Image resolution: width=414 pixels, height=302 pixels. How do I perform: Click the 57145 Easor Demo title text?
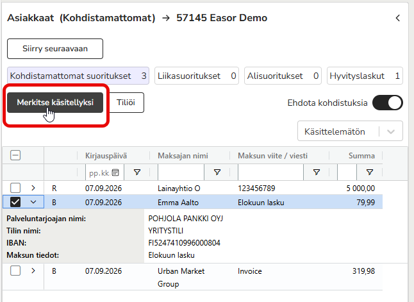(222, 18)
